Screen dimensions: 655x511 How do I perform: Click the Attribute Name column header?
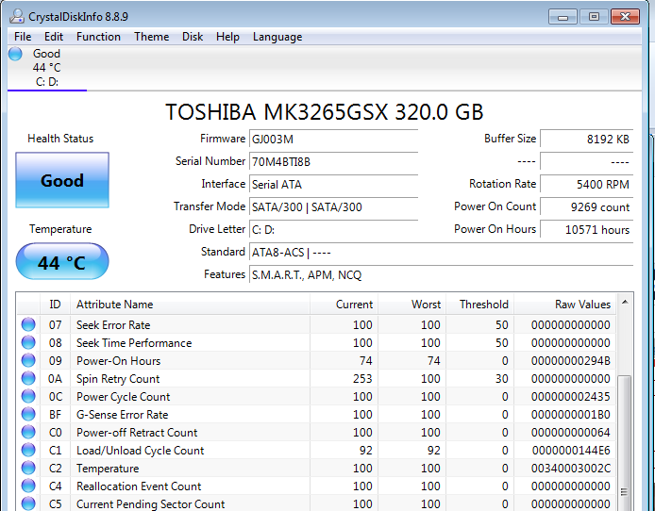tap(114, 305)
